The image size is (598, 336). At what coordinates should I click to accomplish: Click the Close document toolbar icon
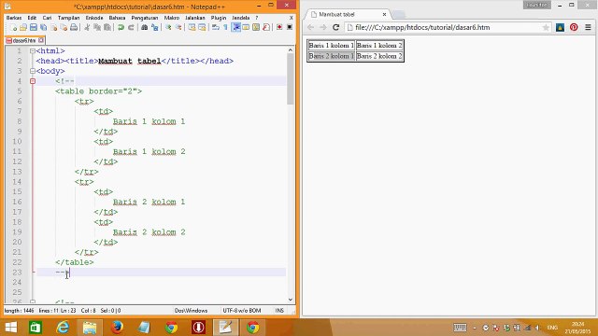click(54, 27)
